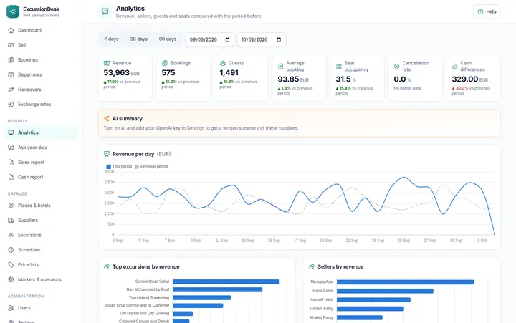The width and height of the screenshot is (516, 323).
Task: Select the 30 days range
Action: point(138,39)
